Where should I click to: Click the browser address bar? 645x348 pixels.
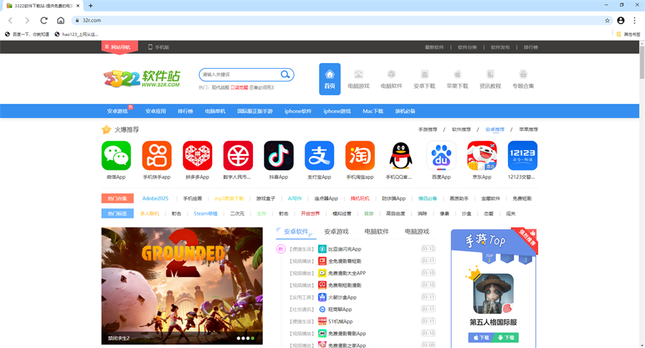tap(341, 20)
